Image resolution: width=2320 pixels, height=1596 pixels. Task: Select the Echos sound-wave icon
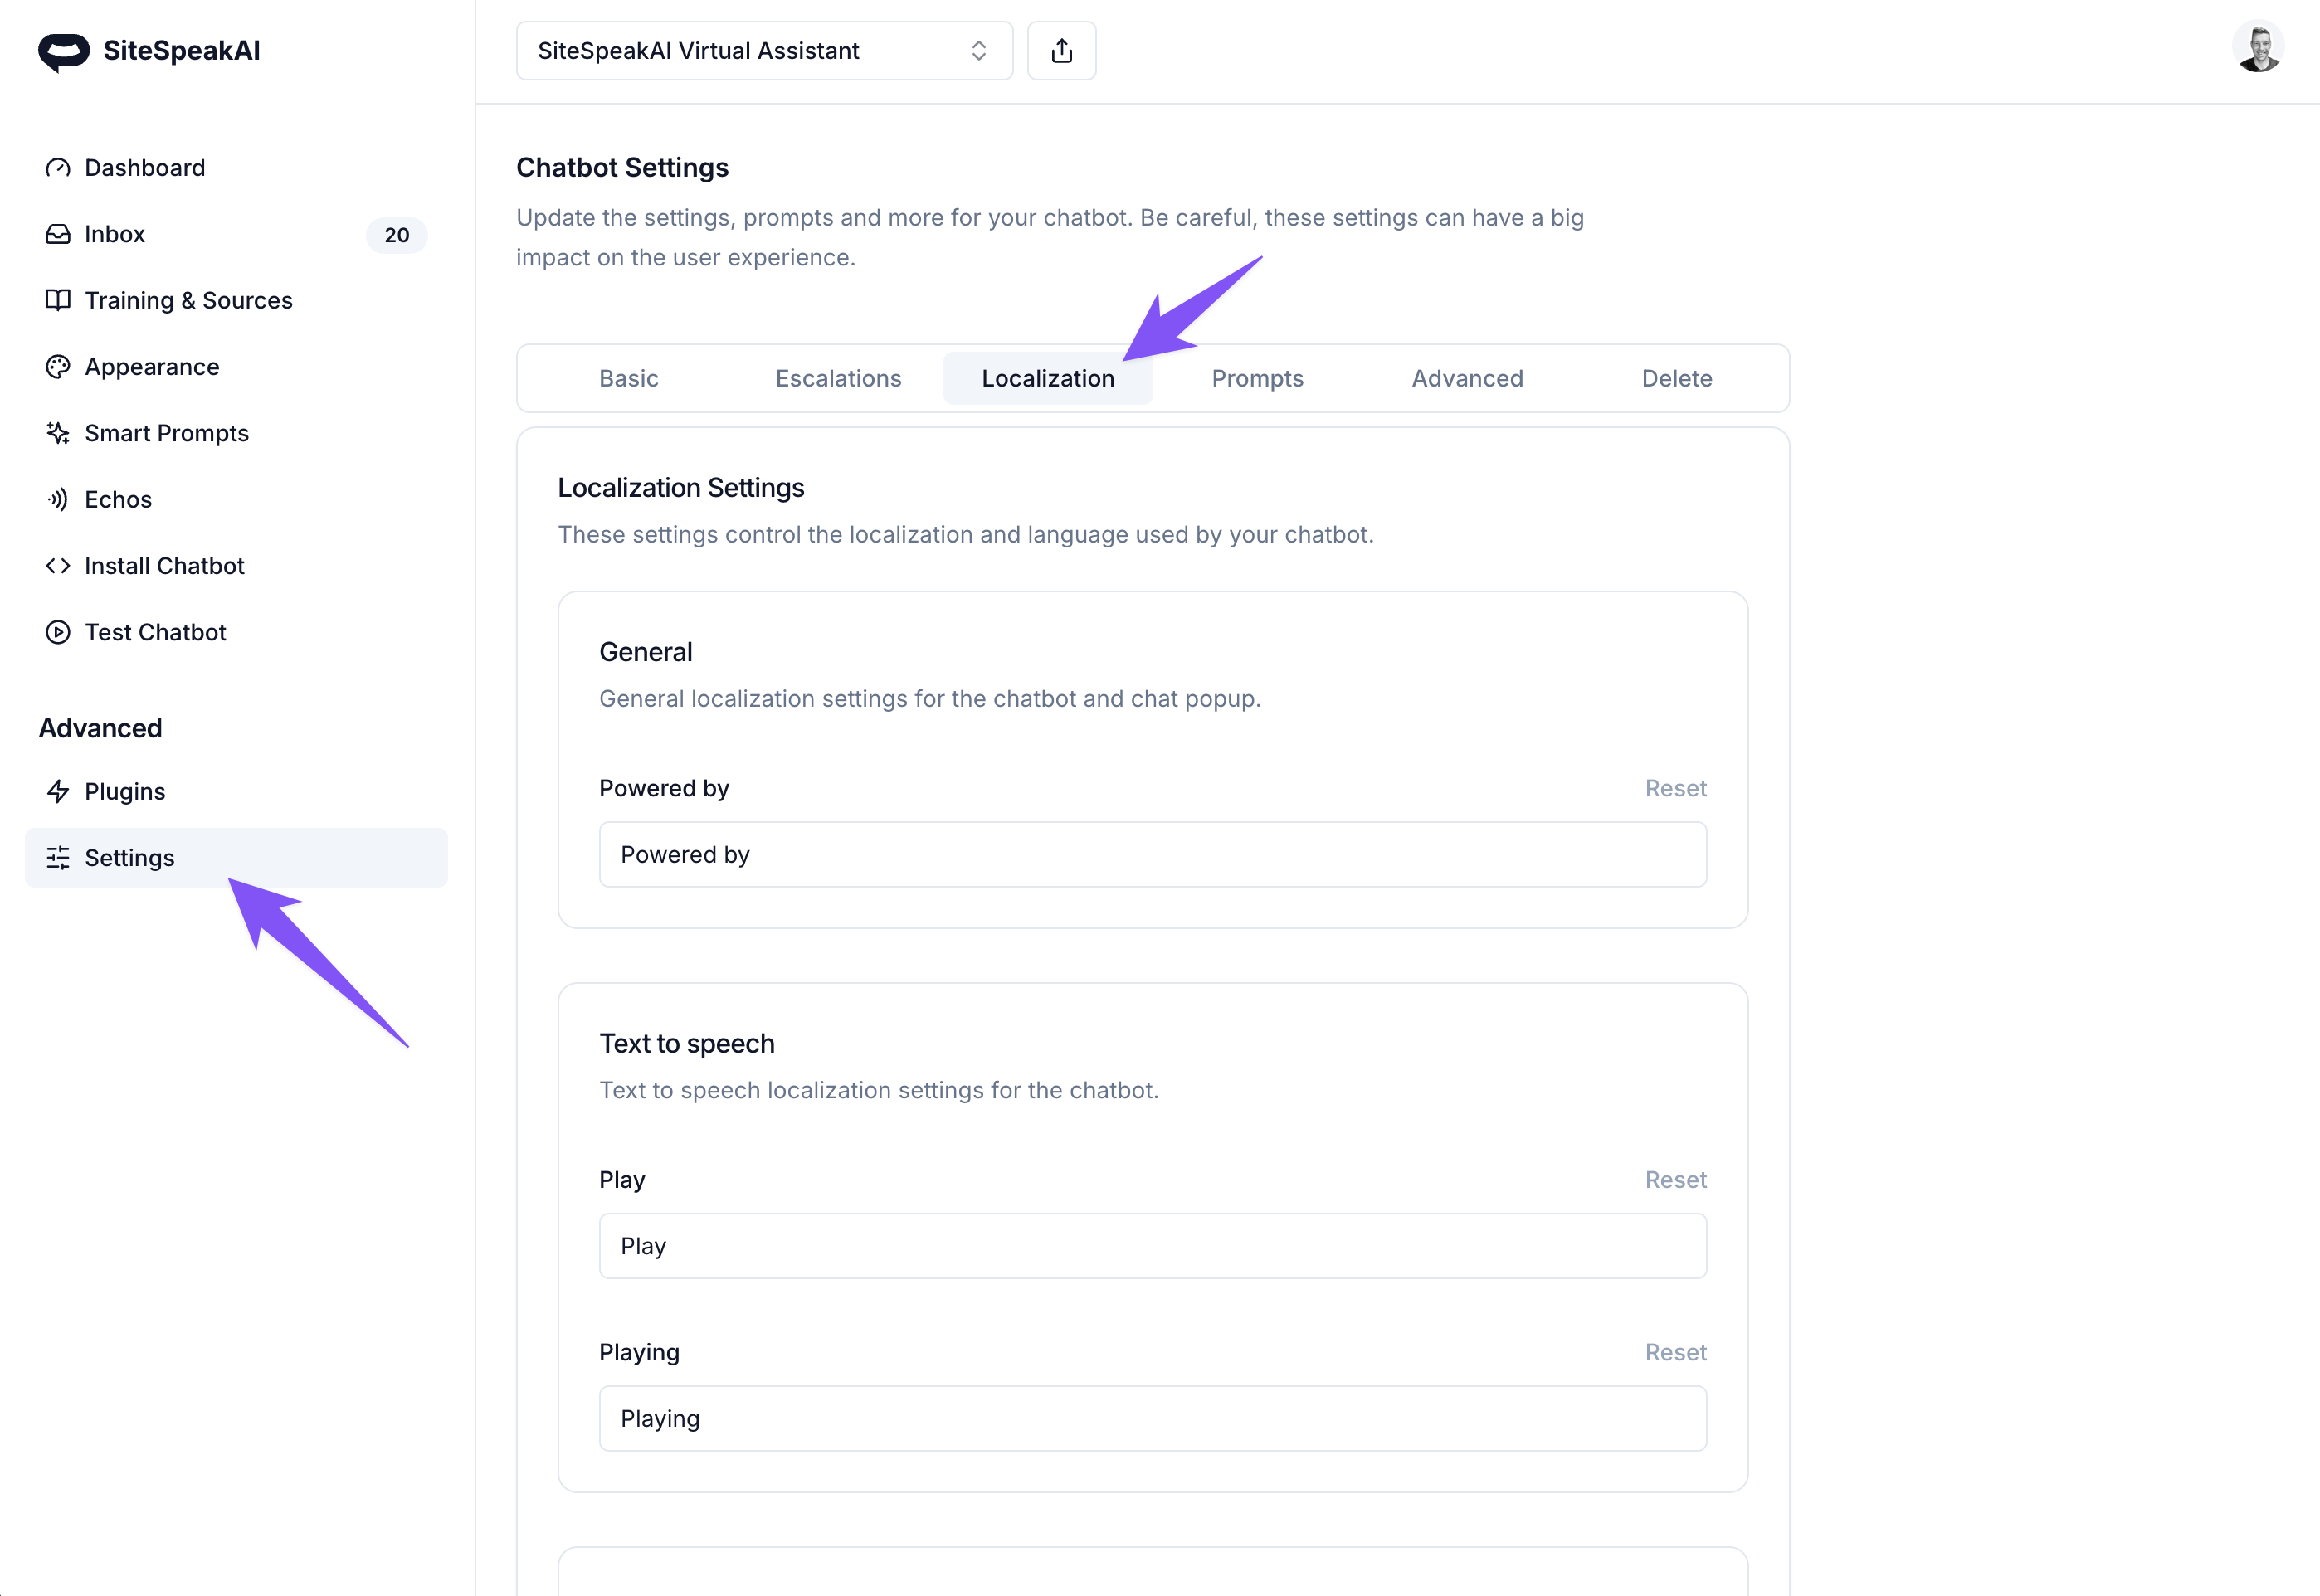tap(58, 499)
